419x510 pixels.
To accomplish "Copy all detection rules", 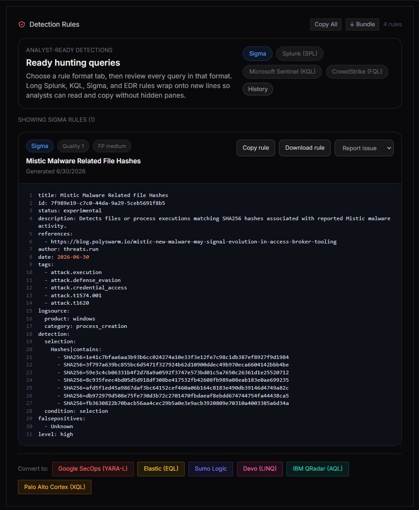I will tap(326, 25).
